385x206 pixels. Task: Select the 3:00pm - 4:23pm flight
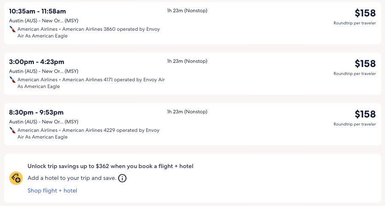tap(37, 62)
